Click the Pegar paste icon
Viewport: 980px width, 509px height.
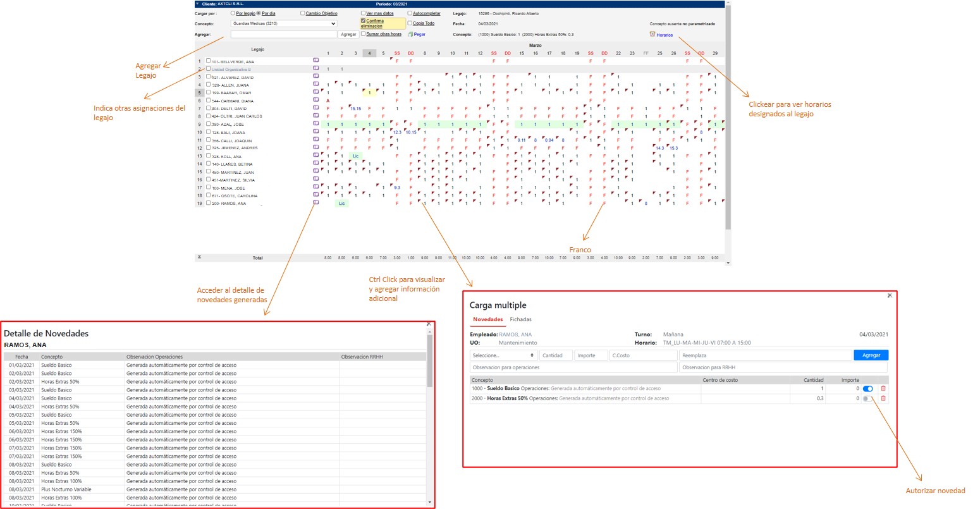click(410, 34)
